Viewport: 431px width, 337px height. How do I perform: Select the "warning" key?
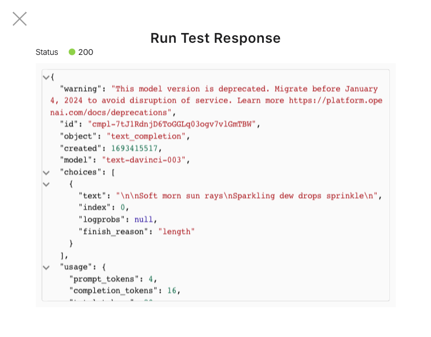coord(81,88)
